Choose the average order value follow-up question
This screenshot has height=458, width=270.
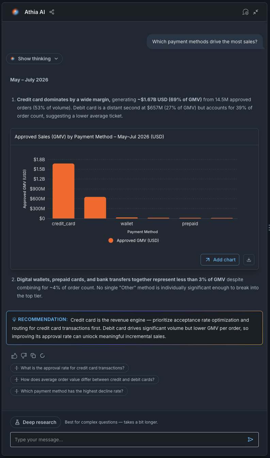point(84,380)
